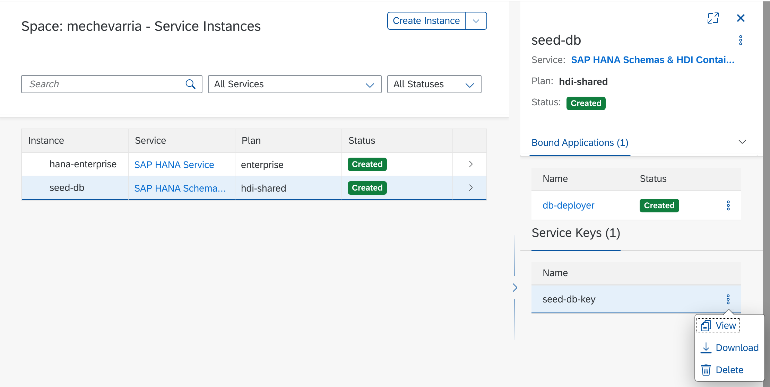Open db-deployer row actions menu

[x=728, y=205]
